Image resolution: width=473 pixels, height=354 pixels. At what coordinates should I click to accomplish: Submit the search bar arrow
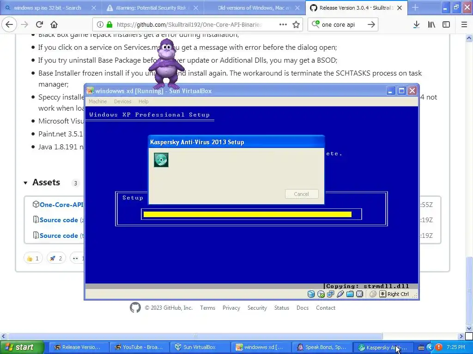371,24
